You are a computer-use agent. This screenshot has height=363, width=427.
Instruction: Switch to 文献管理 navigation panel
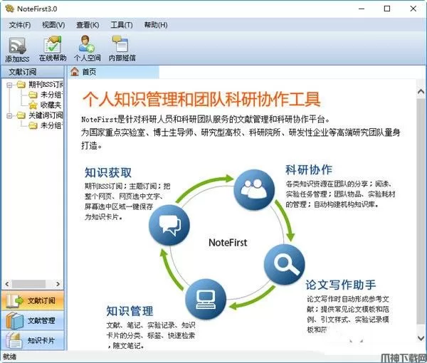33,320
